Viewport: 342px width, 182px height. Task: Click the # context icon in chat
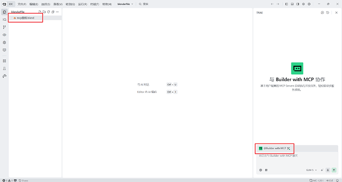(x=266, y=170)
